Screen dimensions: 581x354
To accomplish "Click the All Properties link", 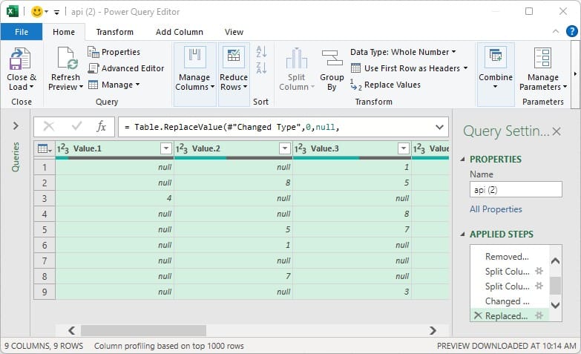I will tap(496, 209).
